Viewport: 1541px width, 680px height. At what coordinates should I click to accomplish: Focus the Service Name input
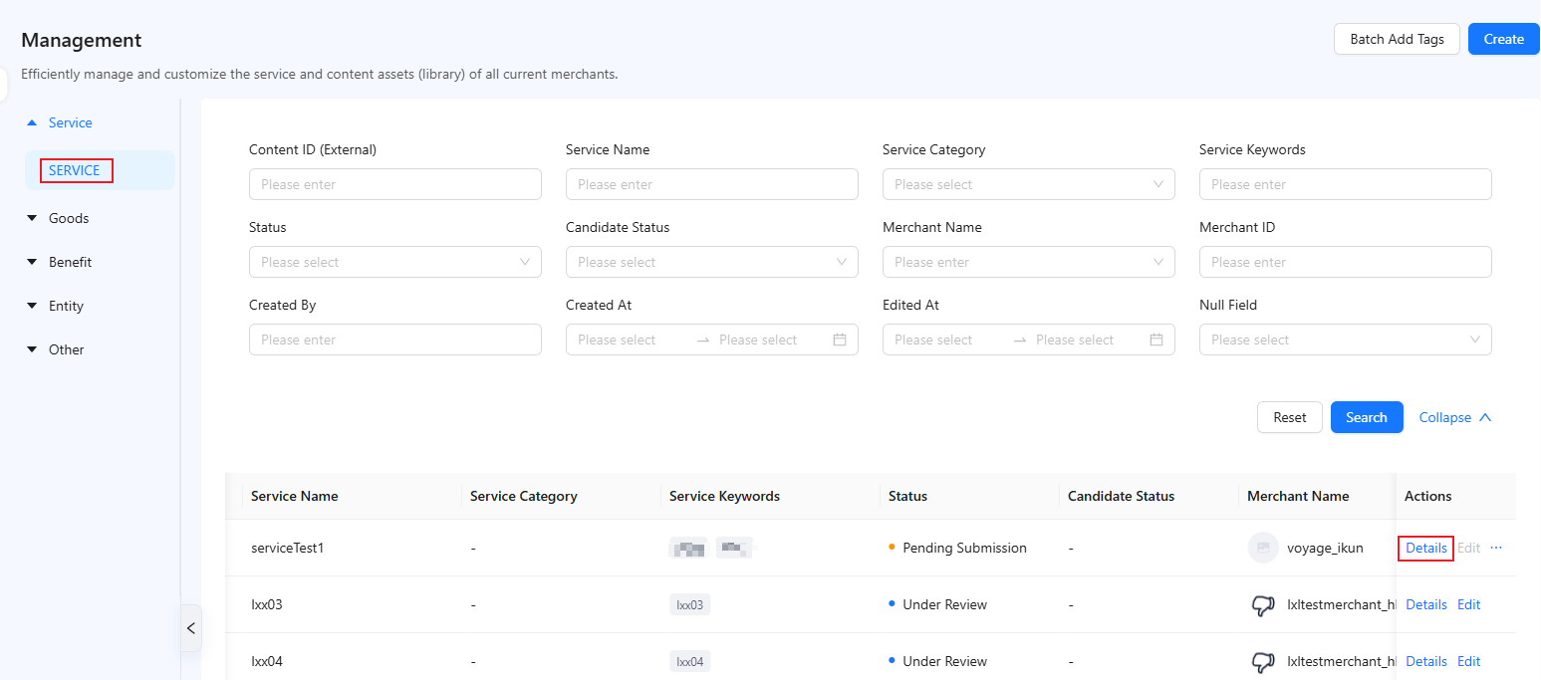click(x=712, y=184)
